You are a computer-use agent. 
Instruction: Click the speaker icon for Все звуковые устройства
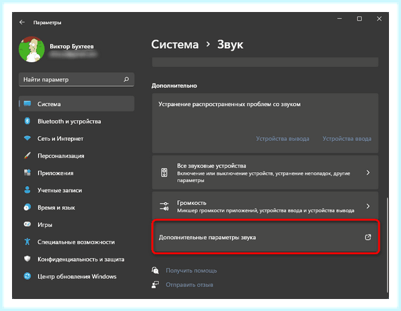[x=164, y=173]
